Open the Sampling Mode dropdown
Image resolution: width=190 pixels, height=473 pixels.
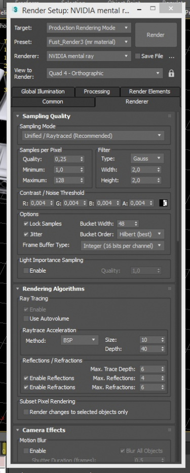point(93,136)
